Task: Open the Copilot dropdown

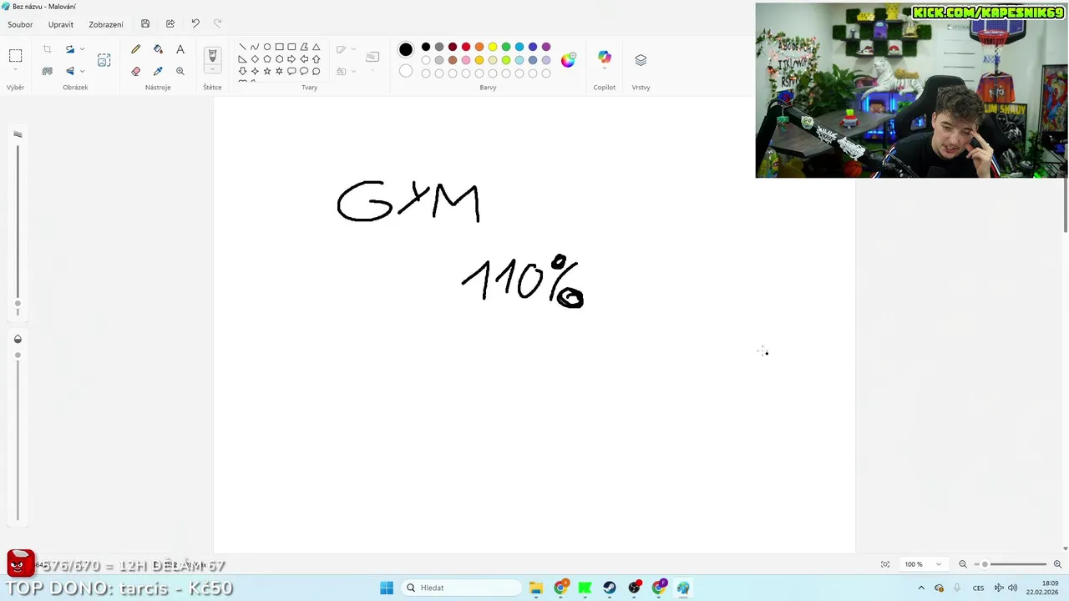Action: coord(605,68)
